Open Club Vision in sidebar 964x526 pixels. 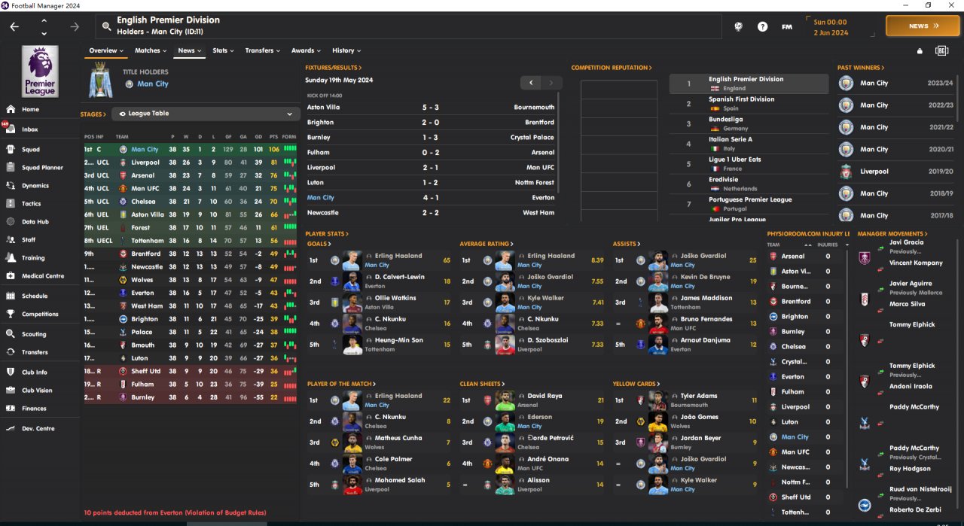click(37, 391)
